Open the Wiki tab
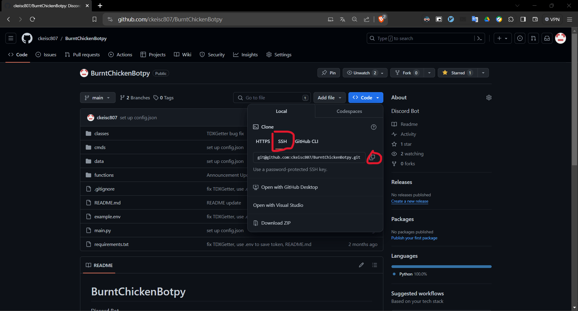578x311 pixels. pyautogui.click(x=183, y=54)
